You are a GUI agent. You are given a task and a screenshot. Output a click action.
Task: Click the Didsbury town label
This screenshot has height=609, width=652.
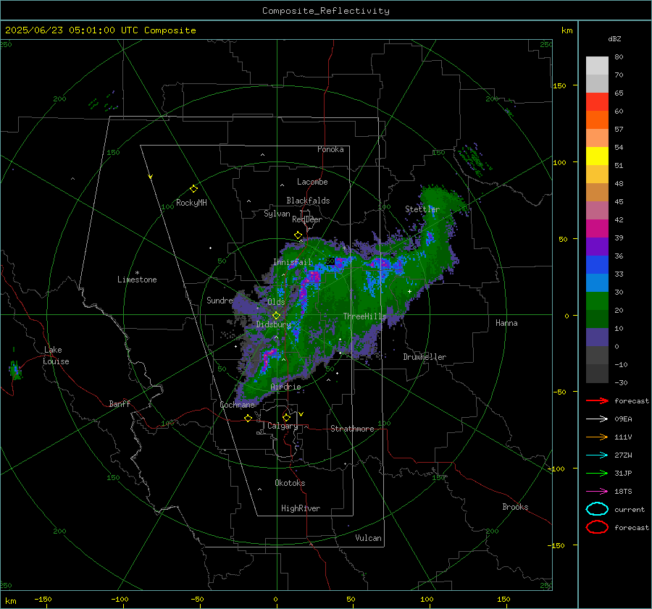(273, 324)
